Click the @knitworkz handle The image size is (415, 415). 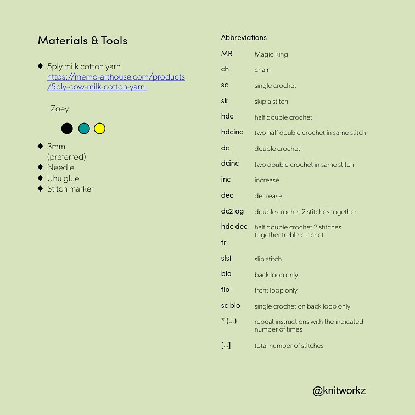(x=339, y=391)
